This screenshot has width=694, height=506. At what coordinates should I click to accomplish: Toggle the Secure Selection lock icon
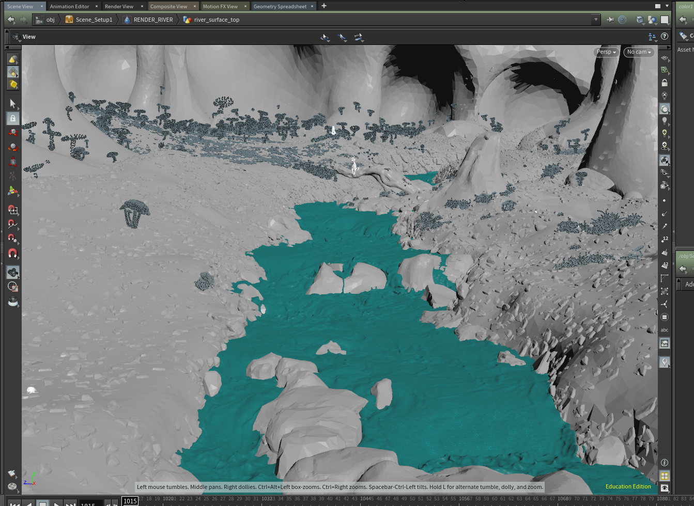[x=13, y=118]
